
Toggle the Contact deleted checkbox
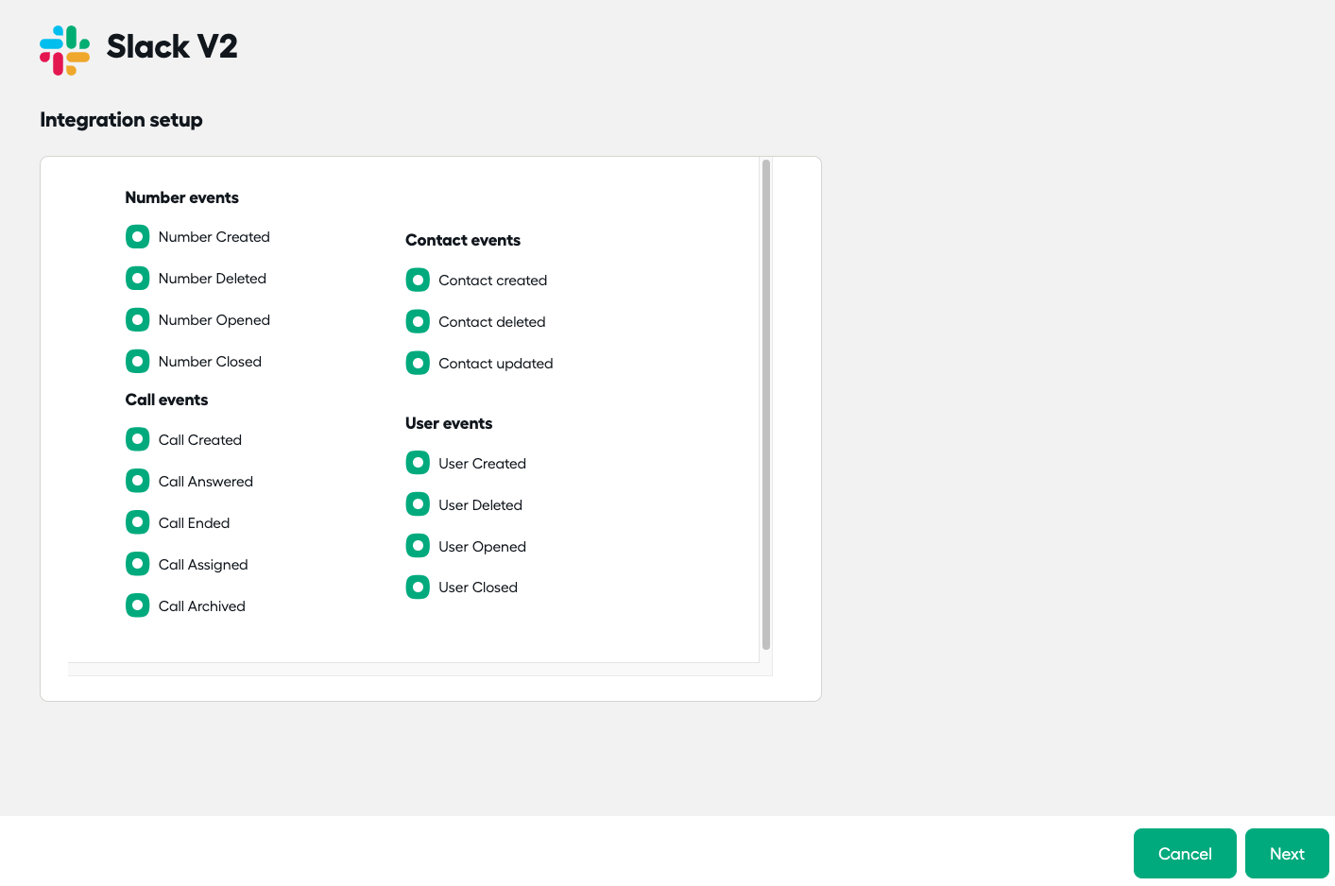pyautogui.click(x=418, y=322)
